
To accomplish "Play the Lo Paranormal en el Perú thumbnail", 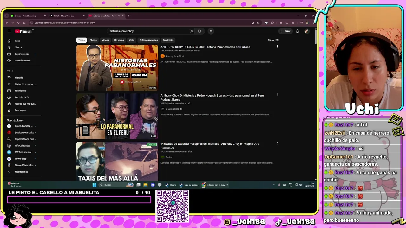I will pos(117,116).
